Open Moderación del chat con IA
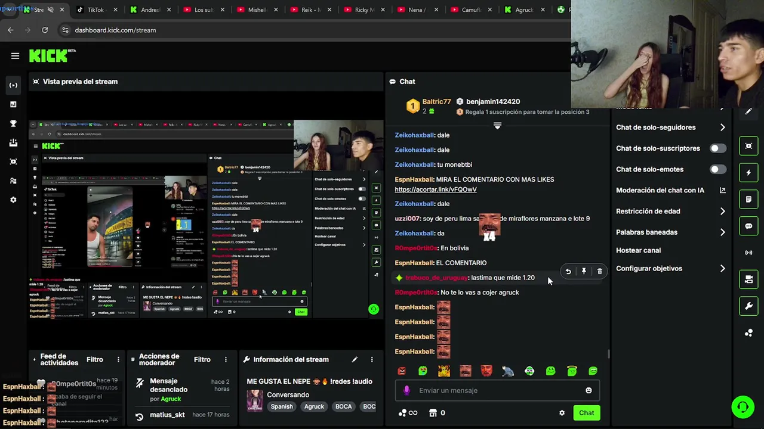Screen dimensions: 764x429 670,191
